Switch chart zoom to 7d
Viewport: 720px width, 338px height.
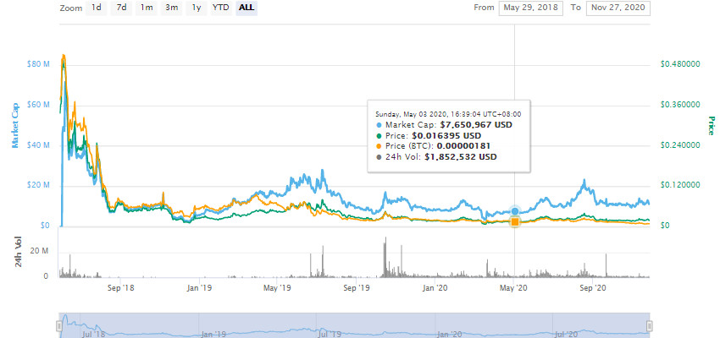pyautogui.click(x=122, y=8)
